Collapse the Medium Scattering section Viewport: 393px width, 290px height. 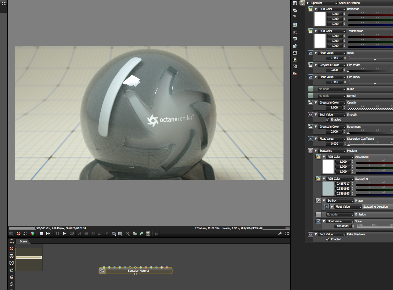pyautogui.click(x=316, y=151)
